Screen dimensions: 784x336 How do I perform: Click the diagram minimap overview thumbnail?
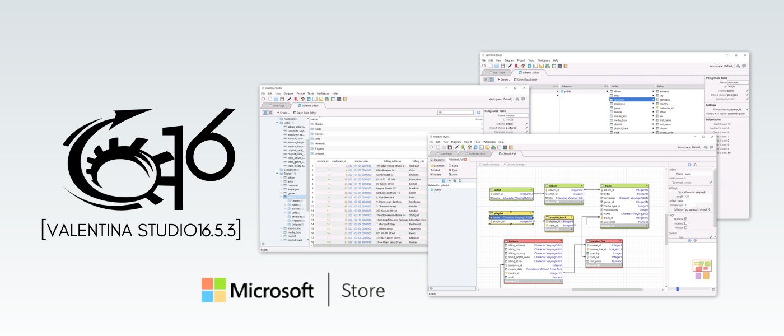point(701,269)
